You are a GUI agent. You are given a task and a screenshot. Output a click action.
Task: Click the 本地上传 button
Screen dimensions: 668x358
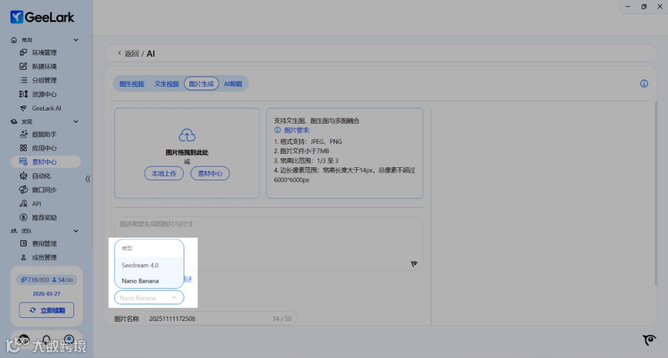(x=164, y=173)
